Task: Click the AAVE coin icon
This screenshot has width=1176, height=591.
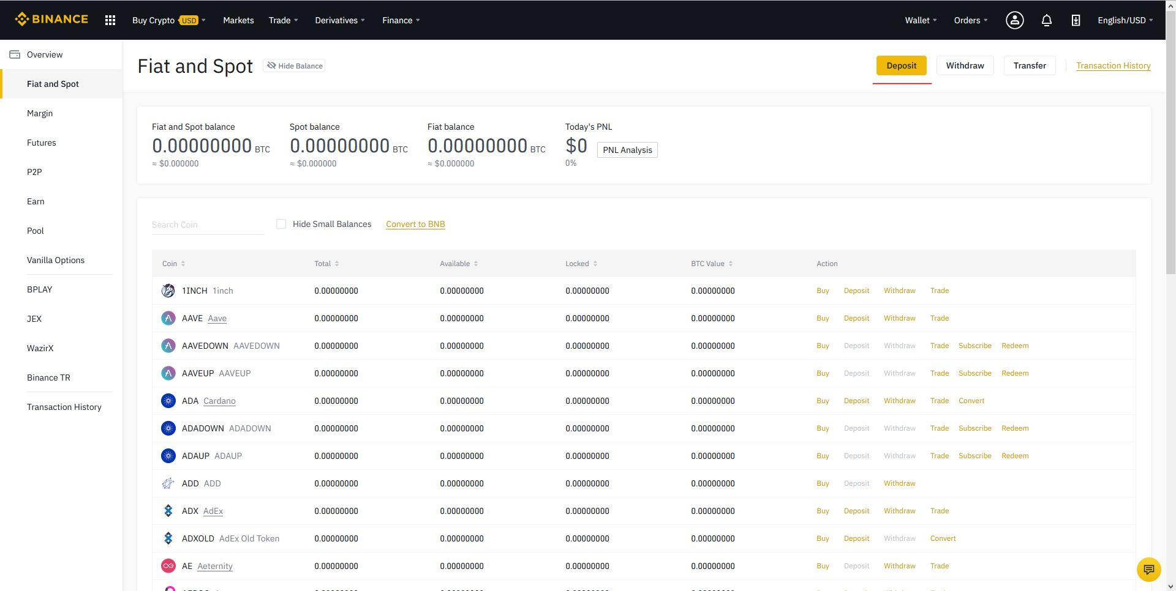Action: [x=168, y=318]
